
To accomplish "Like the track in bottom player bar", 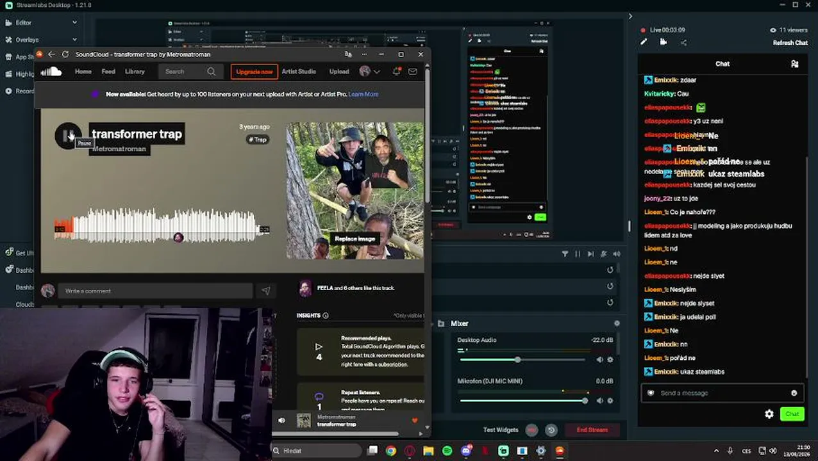I will (415, 421).
